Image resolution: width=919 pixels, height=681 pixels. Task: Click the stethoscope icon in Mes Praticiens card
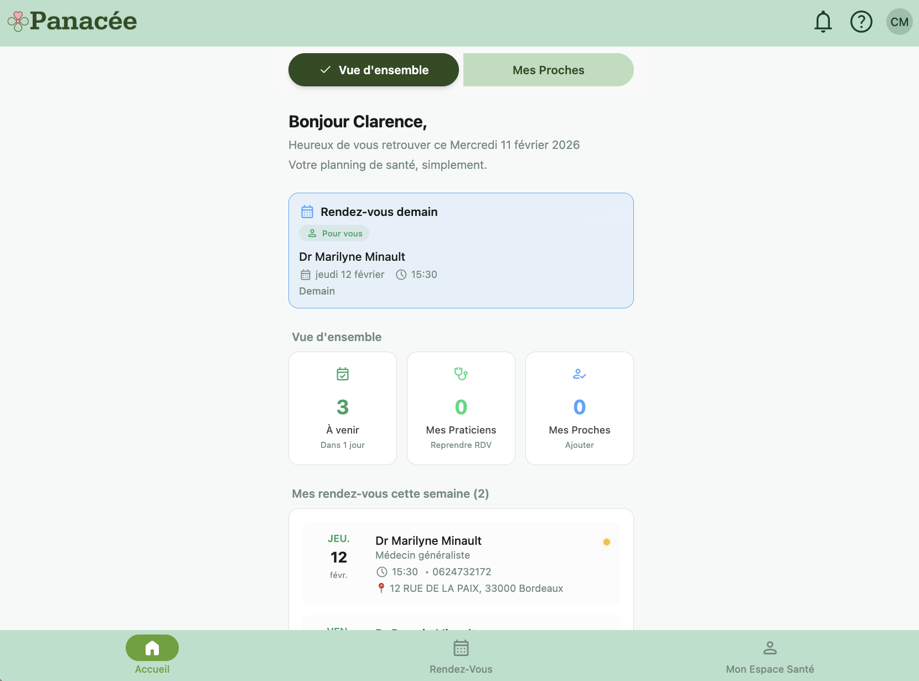[x=461, y=374]
